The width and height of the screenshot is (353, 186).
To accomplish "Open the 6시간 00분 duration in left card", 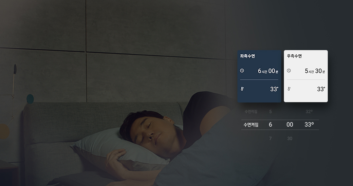I will click(268, 71).
